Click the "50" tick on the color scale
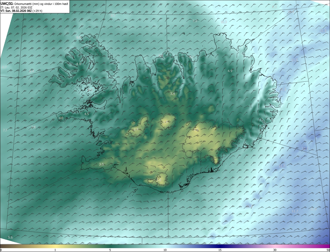The image size is (330, 252). (328, 250)
